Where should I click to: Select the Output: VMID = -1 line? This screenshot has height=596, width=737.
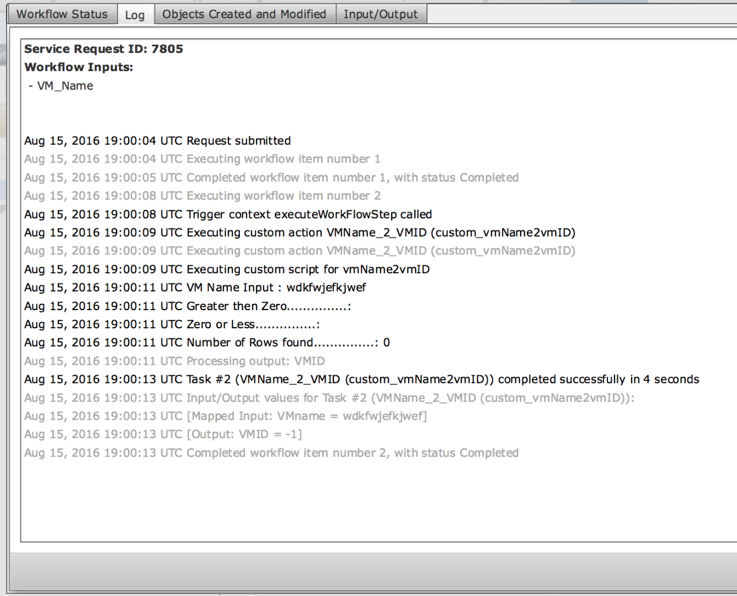[x=163, y=434]
